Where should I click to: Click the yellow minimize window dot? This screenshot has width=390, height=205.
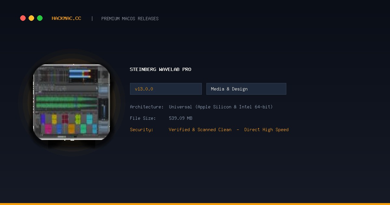31,18
